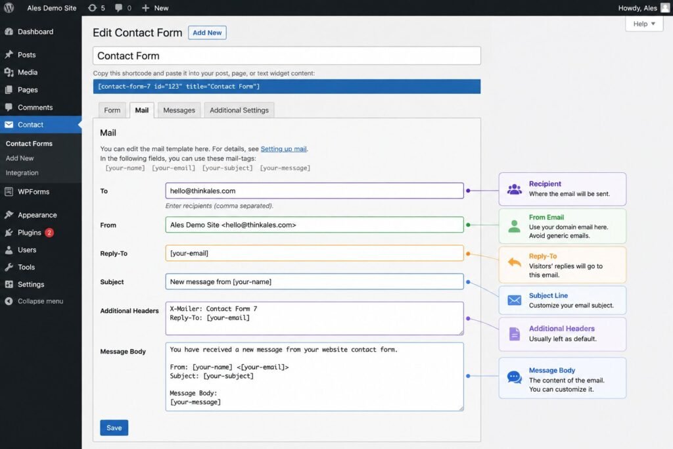Click the Recipient card title
Screen dimensions: 673x449
(545, 183)
